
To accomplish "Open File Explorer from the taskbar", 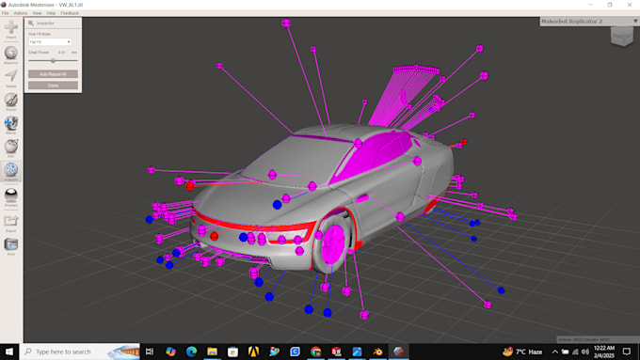I will (213, 352).
